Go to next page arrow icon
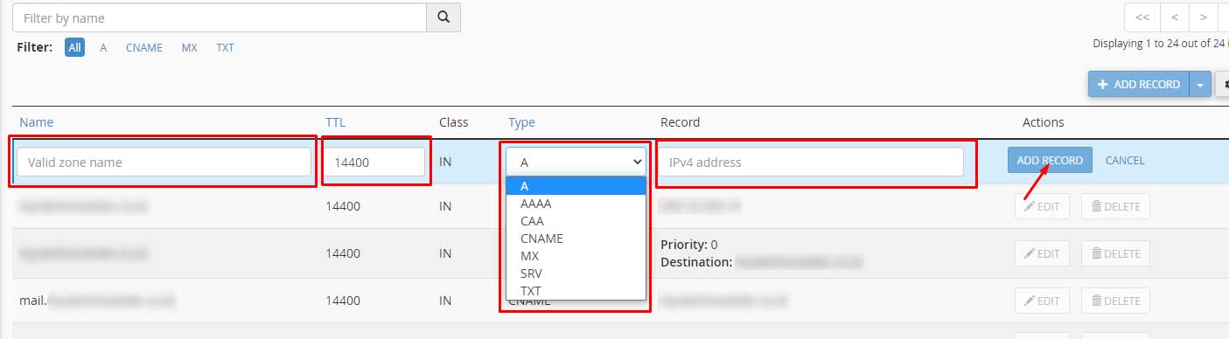The width and height of the screenshot is (1229, 339). coord(1204,17)
